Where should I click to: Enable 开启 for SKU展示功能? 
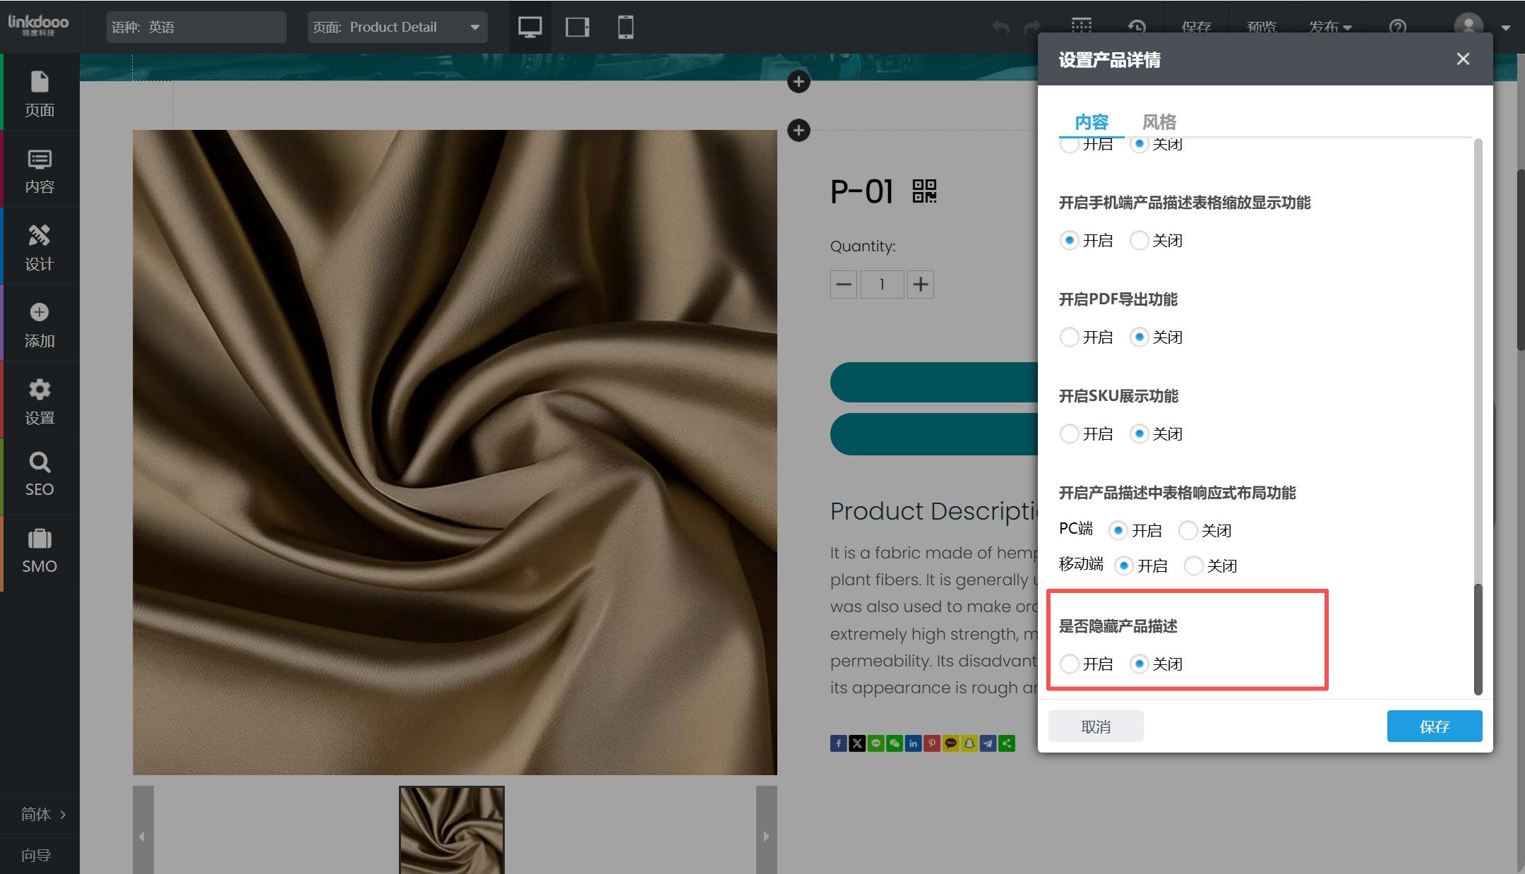click(1070, 433)
